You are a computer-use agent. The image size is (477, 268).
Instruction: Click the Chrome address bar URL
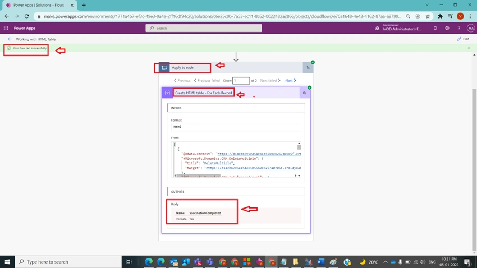[222, 16]
